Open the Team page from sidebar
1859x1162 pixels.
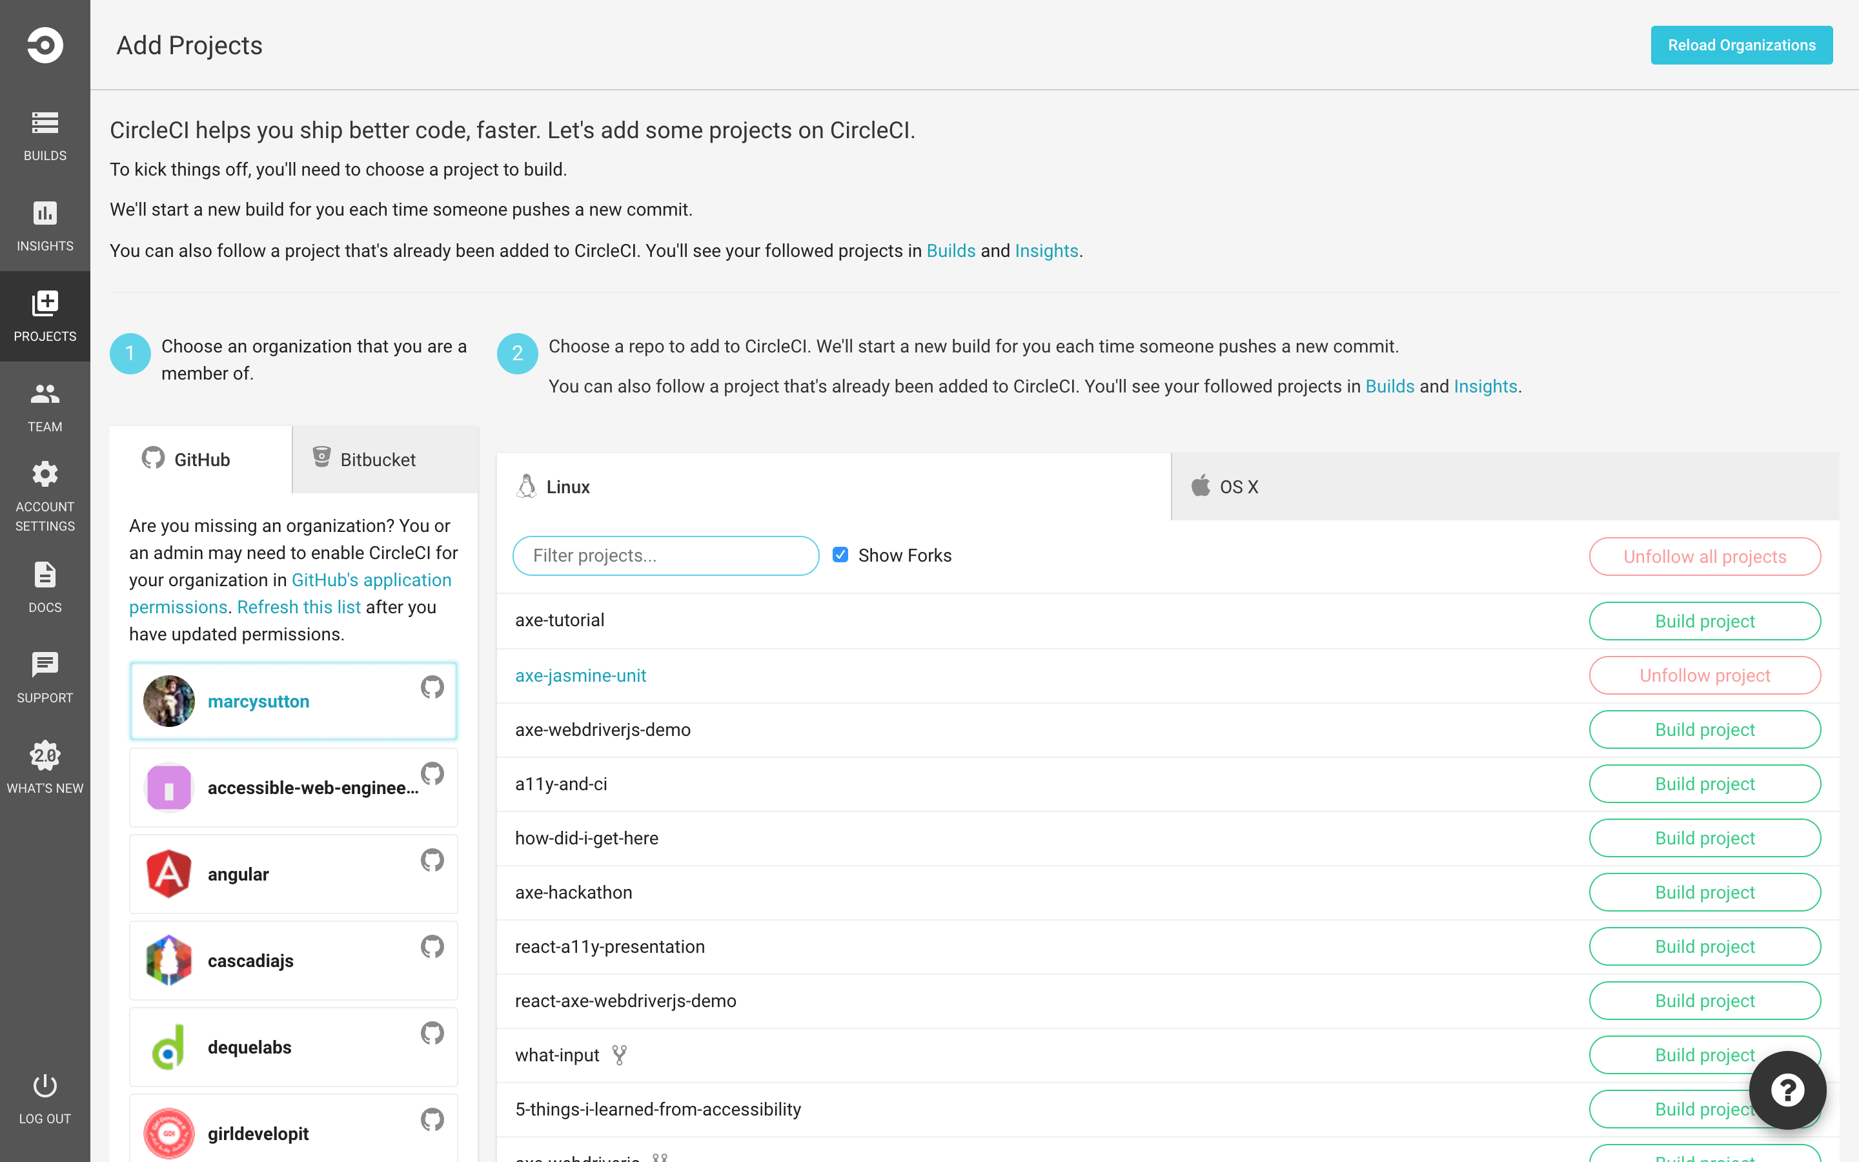point(44,407)
